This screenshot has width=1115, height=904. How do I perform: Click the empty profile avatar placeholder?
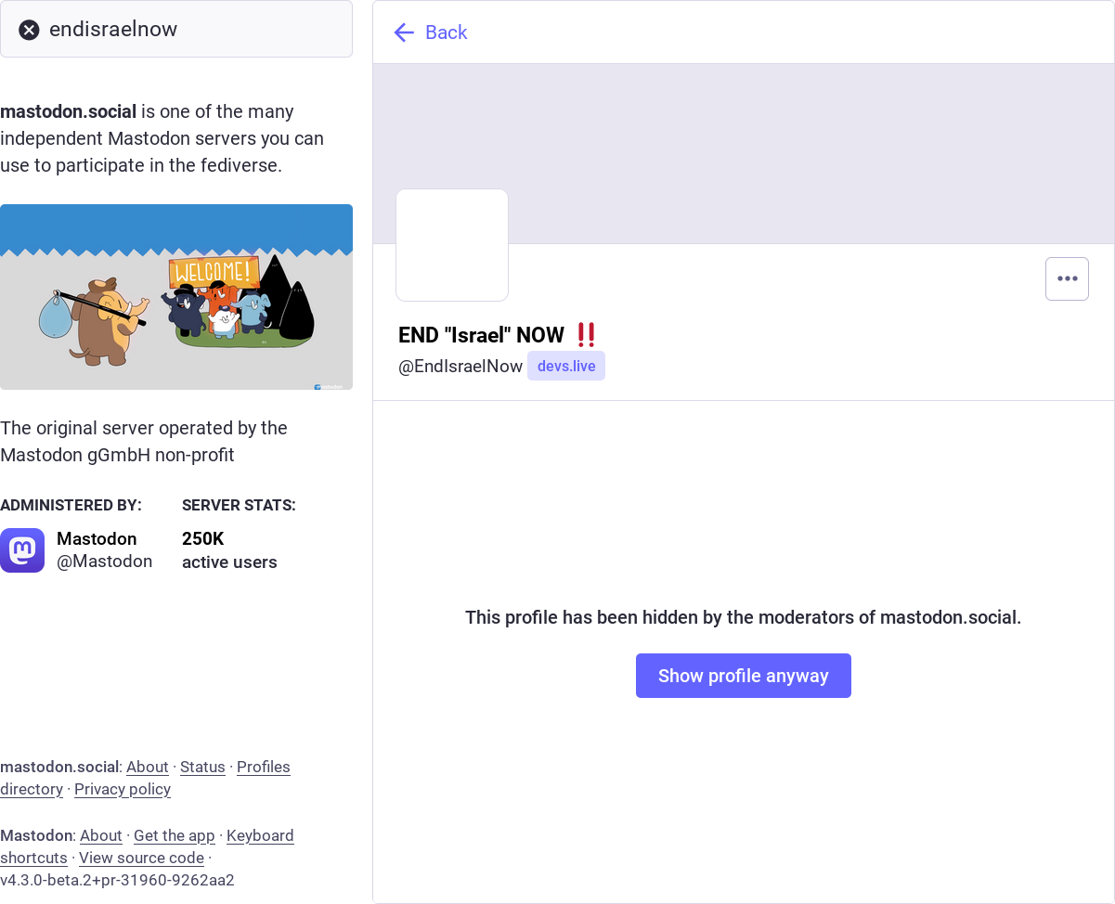[x=452, y=245]
